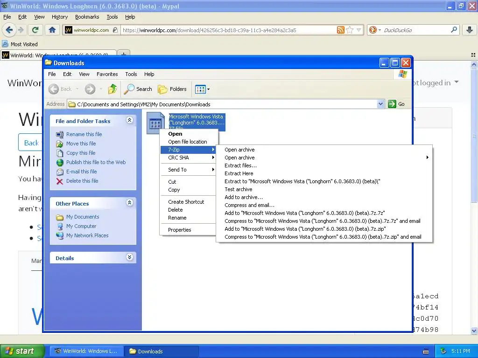Toggle the Folders pane in Explorer

tap(172, 89)
